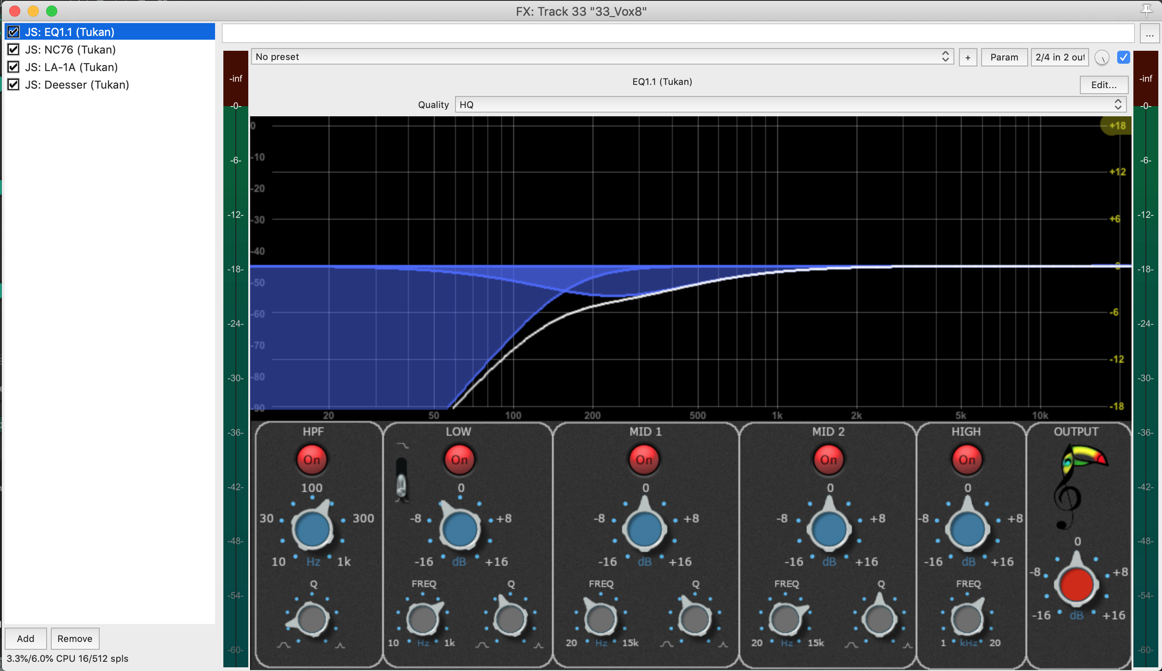1162x671 pixels.
Task: Click the Add FX button
Action: [x=26, y=638]
